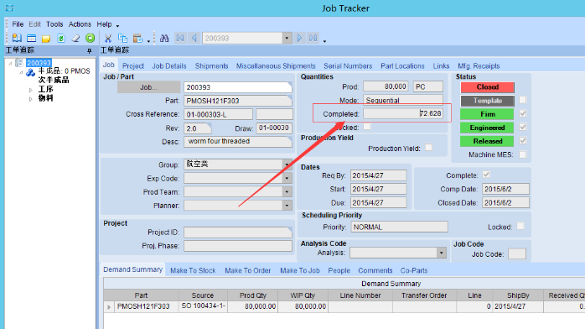Expand the 工序 tree node
Viewport: 585px width, 329px height.
tap(31, 90)
